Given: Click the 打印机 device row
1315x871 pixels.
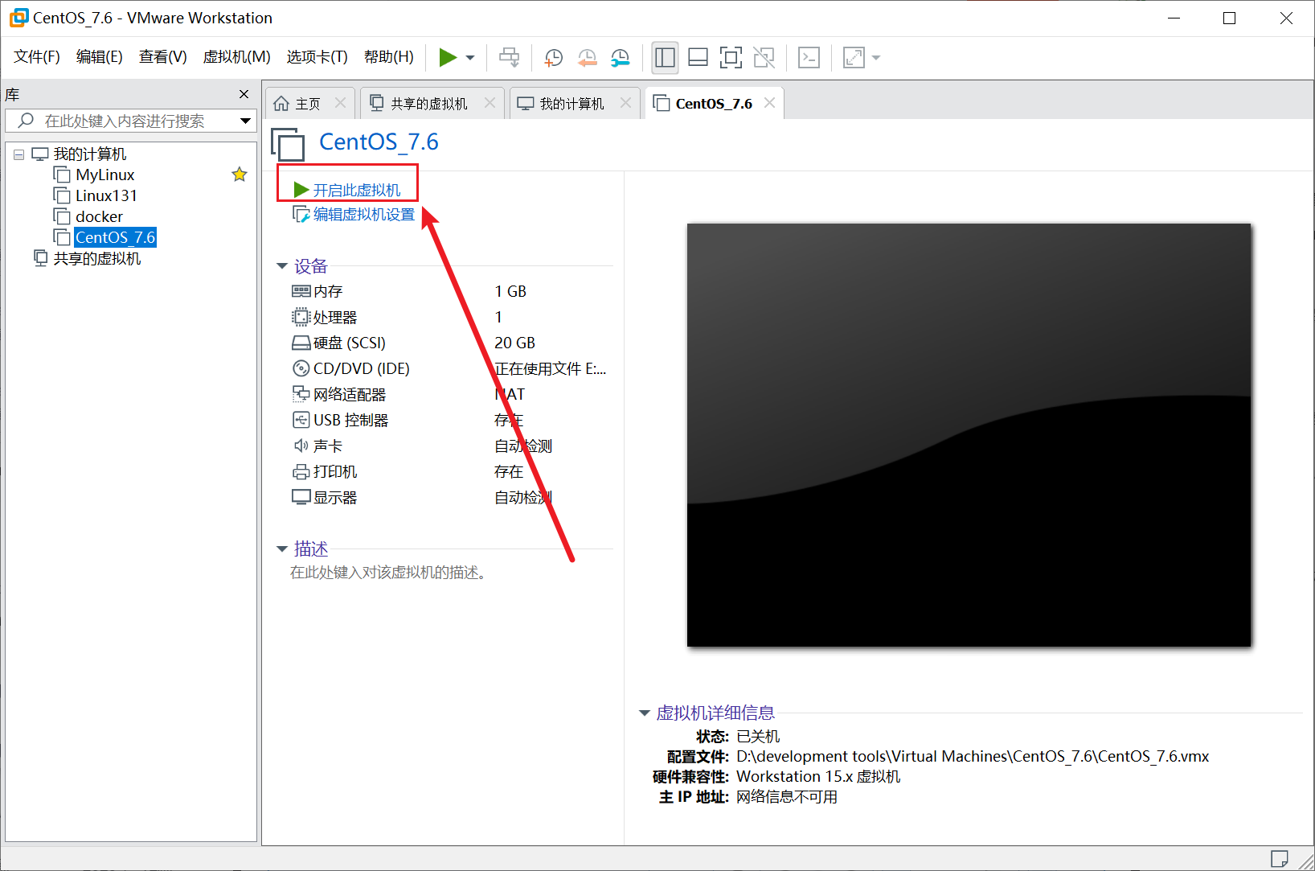Looking at the screenshot, I should [x=450, y=471].
